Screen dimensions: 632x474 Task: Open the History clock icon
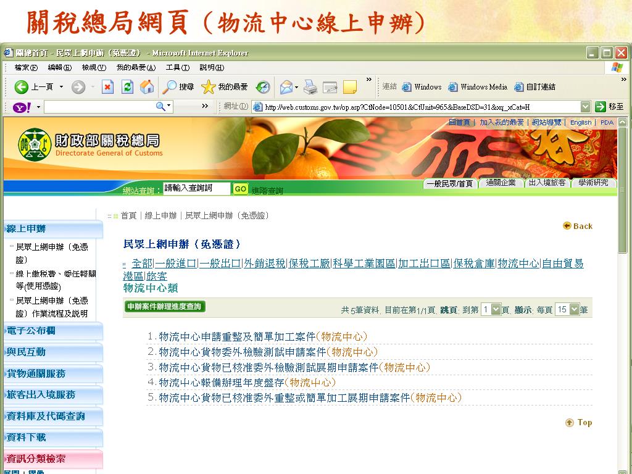click(x=263, y=86)
